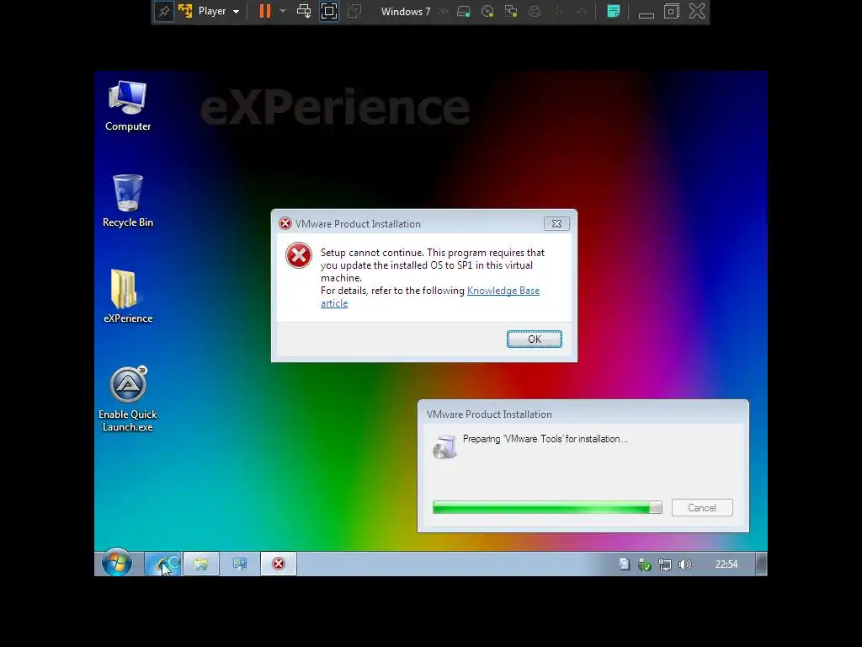Image resolution: width=862 pixels, height=647 pixels.
Task: Click the 22:54 taskbar clock
Action: [x=726, y=564]
